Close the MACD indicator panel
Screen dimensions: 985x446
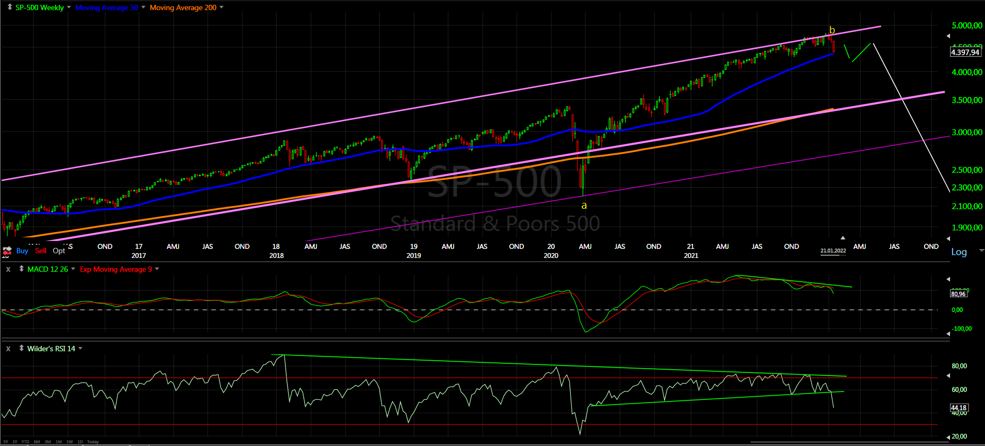point(8,269)
